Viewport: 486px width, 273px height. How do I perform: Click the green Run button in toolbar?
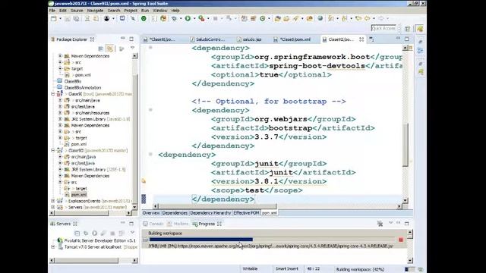coord(188,18)
